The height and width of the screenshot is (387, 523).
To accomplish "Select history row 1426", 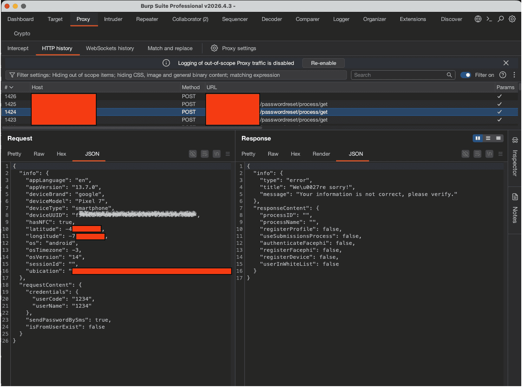I will [x=260, y=96].
